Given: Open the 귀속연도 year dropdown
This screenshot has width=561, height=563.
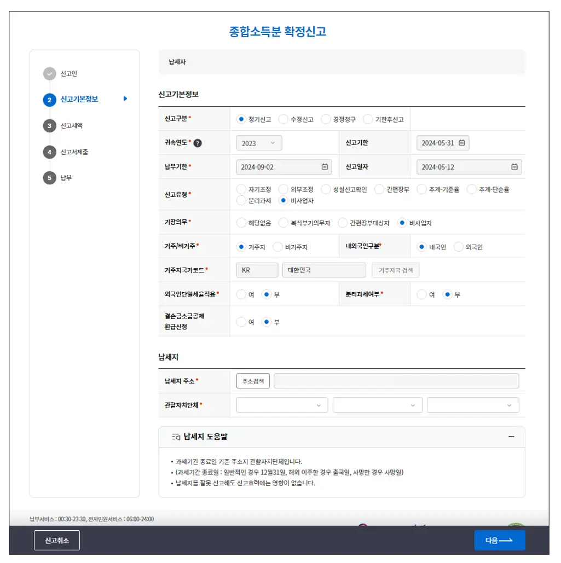Looking at the screenshot, I should 258,142.
